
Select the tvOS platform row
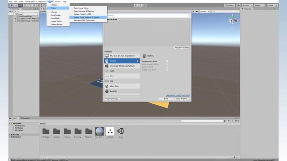pos(122,71)
